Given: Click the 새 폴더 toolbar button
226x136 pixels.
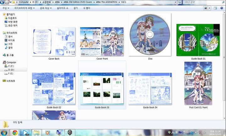Looking at the screenshot, I should pyautogui.click(x=87, y=8).
